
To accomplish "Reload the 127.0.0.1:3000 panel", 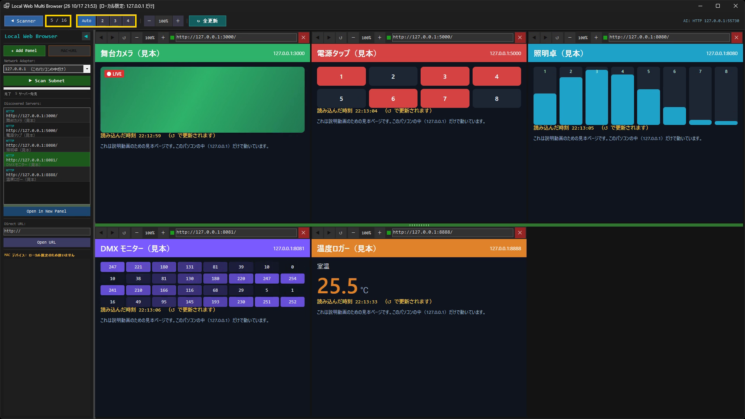I will [x=124, y=38].
